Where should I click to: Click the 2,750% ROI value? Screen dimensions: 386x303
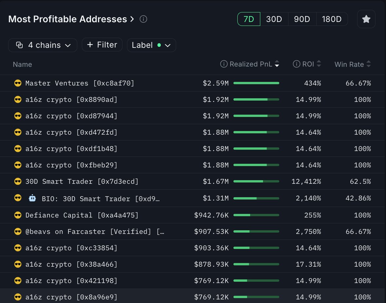tap(308, 232)
